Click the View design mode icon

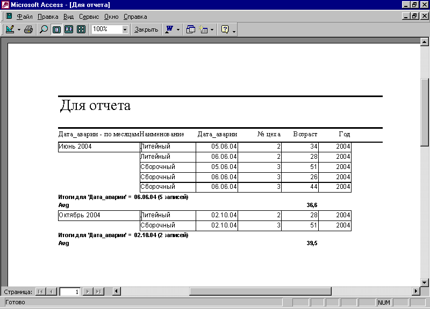pos(10,30)
